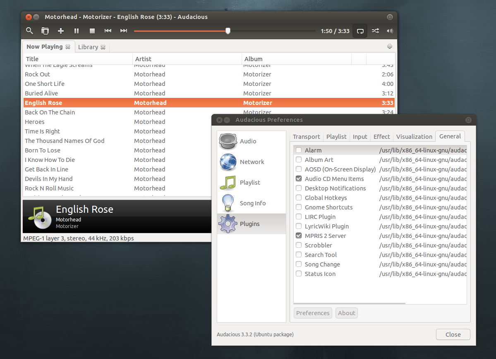Disable the MPRIS 2 Server plugin
The height and width of the screenshot is (359, 496).
pyautogui.click(x=299, y=235)
